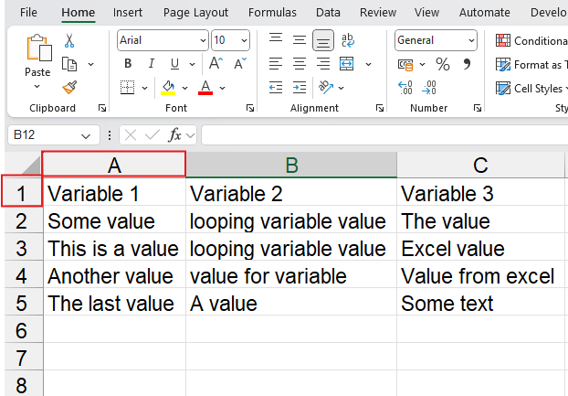
Task: Click Conditional Formatting icon
Action: point(503,40)
